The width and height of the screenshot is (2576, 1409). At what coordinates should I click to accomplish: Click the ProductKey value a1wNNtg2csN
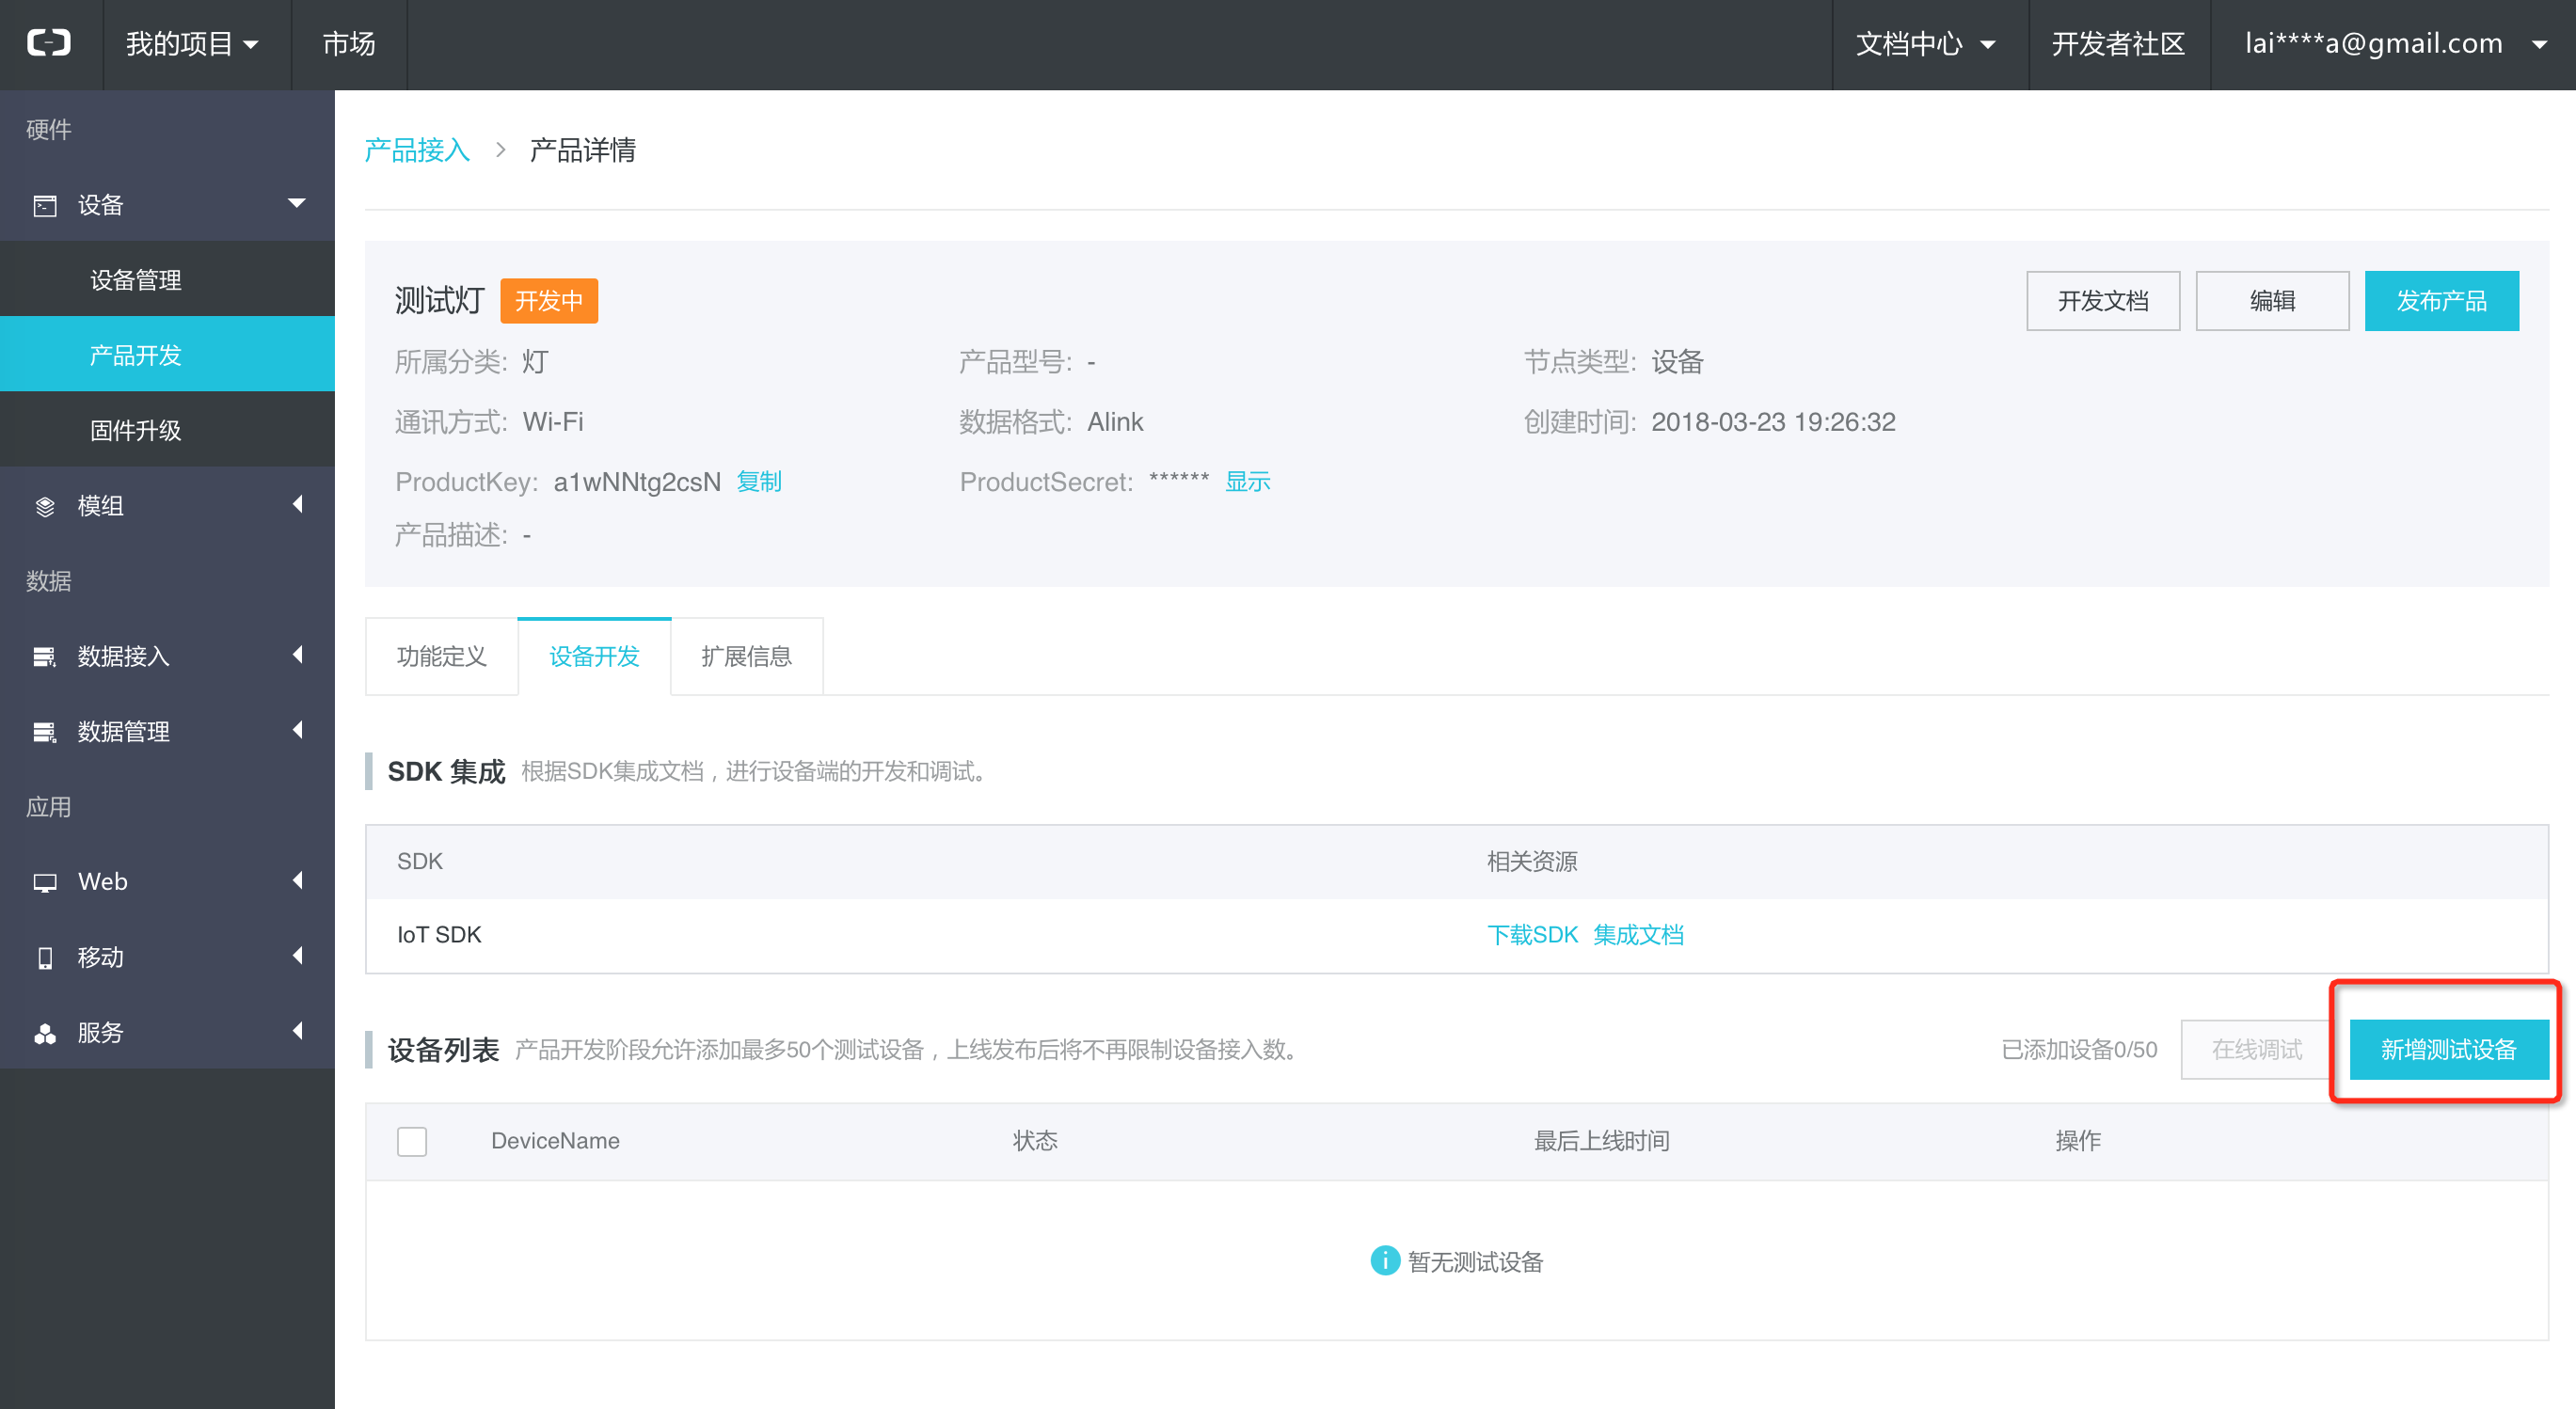click(637, 482)
